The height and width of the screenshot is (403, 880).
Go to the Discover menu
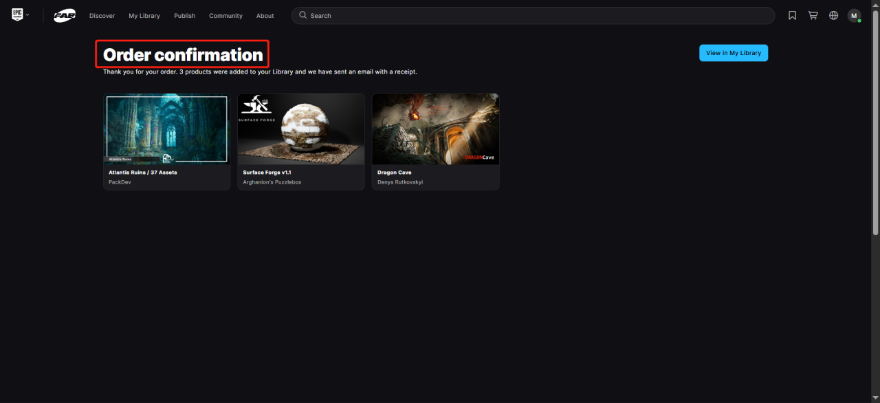click(x=102, y=16)
